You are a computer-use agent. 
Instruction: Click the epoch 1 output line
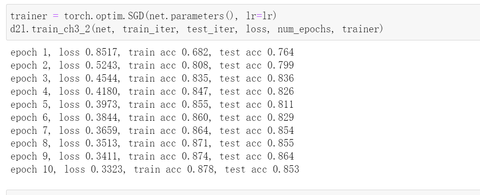coord(152,52)
